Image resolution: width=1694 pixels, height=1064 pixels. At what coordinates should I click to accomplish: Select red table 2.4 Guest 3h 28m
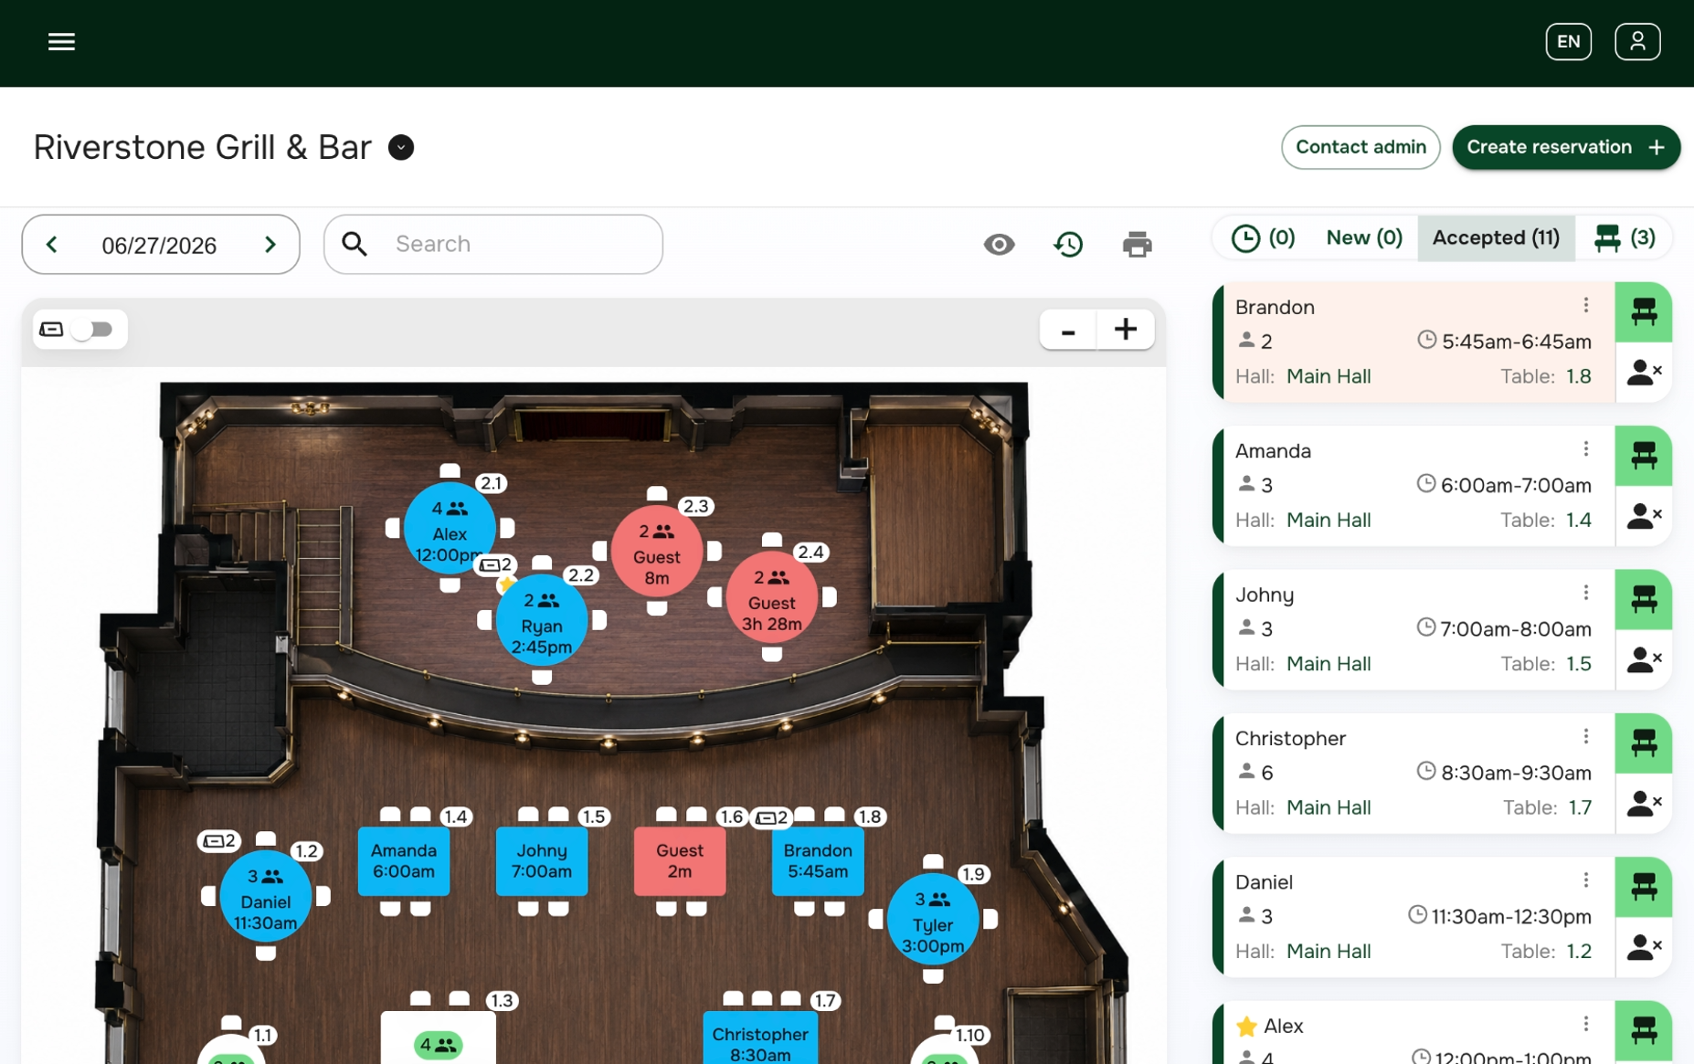772,598
